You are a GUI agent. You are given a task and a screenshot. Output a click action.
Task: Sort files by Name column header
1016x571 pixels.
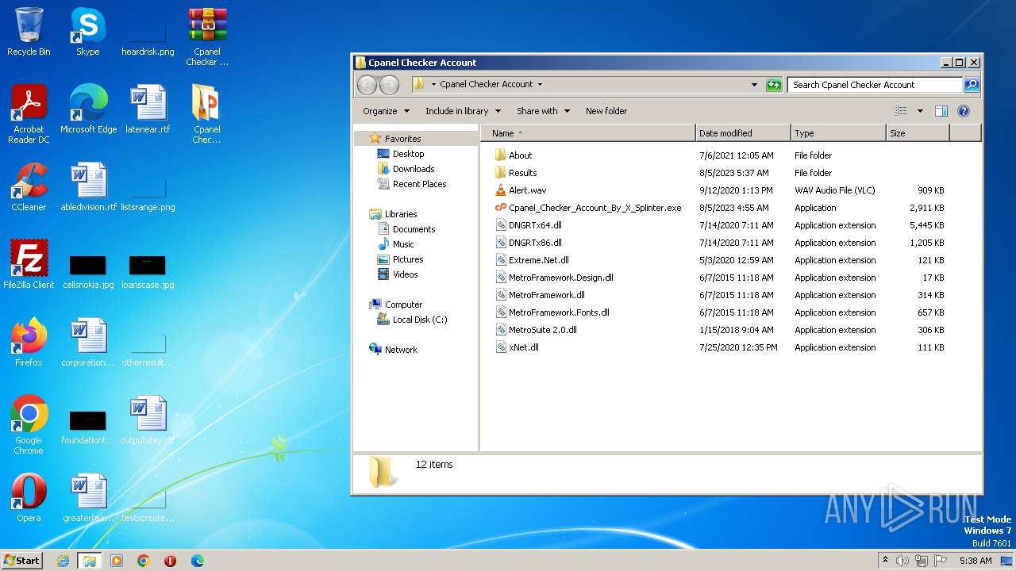tap(587, 133)
